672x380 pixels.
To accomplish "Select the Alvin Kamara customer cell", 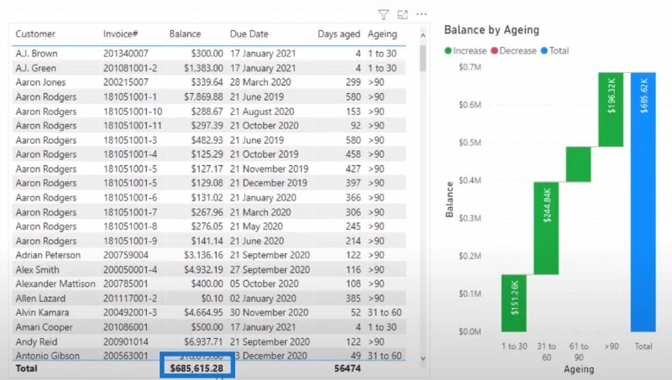I will [x=42, y=312].
